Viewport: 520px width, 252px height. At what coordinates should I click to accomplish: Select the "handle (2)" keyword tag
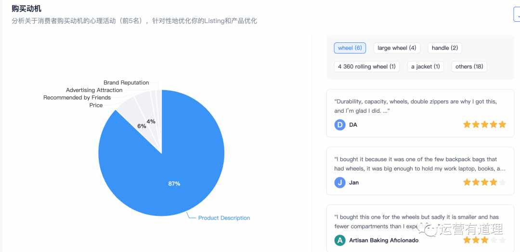tap(445, 48)
